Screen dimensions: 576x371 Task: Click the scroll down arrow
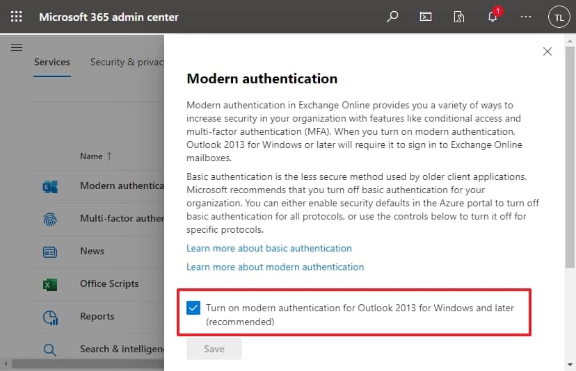[x=570, y=364]
